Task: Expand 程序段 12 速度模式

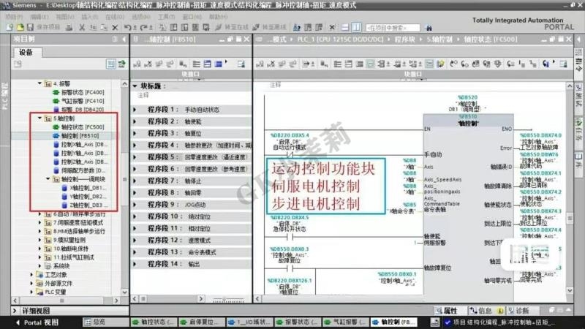Action: click(135, 241)
